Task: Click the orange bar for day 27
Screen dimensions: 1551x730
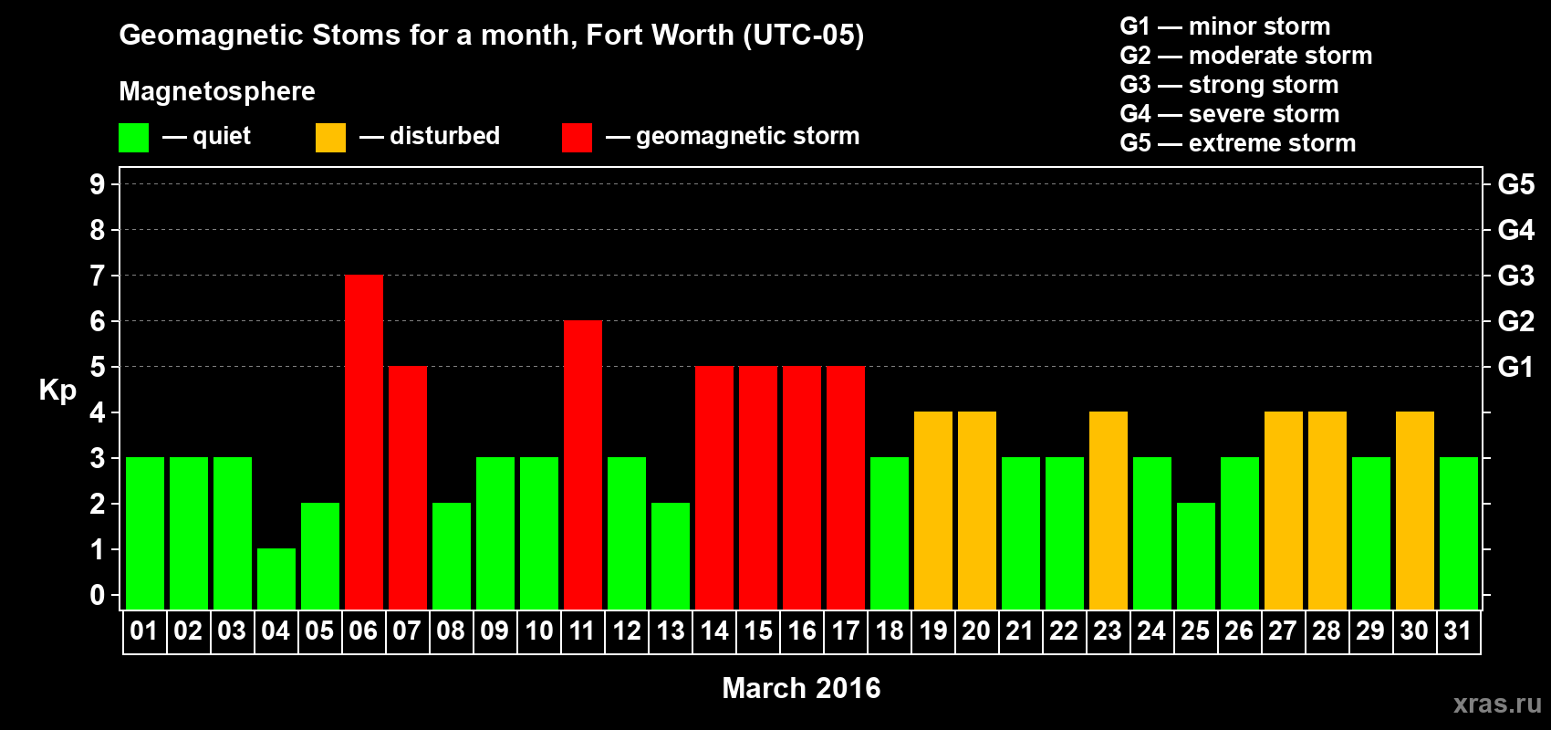Action: (1284, 510)
